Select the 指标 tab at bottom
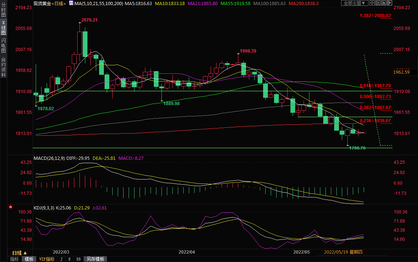Viewport: 418px width, 262px height. pos(15,259)
